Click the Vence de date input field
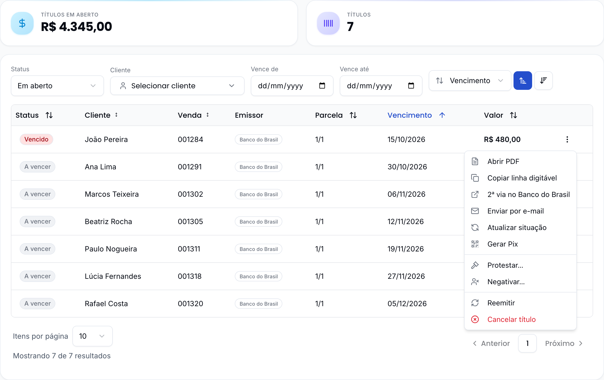 (x=292, y=86)
